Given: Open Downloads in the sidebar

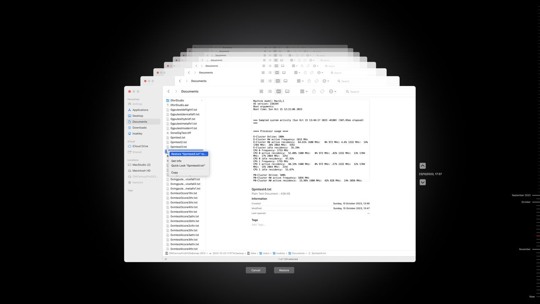Looking at the screenshot, I should (x=140, y=128).
